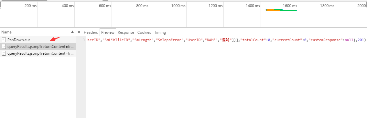View the Cookies tab

144,32
